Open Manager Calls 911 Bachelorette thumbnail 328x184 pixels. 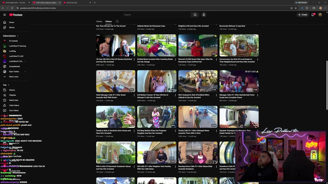pyautogui.click(x=239, y=81)
